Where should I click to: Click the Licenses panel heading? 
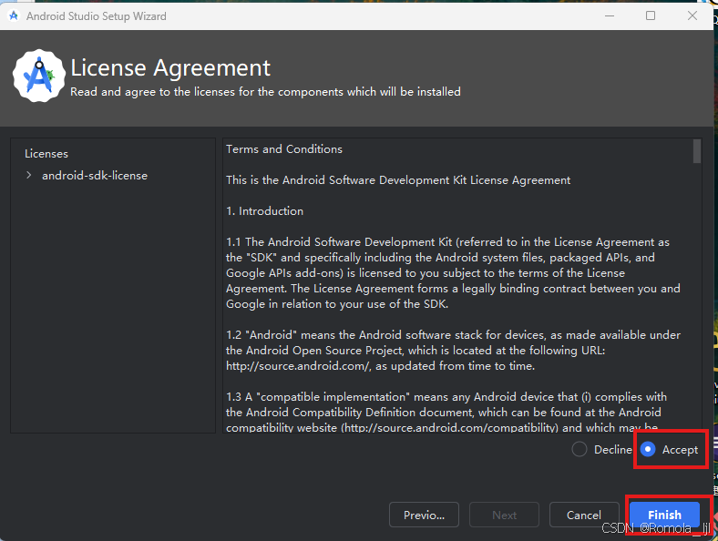click(46, 154)
